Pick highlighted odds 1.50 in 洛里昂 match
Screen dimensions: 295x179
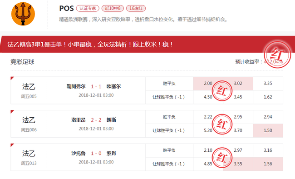click(268, 130)
